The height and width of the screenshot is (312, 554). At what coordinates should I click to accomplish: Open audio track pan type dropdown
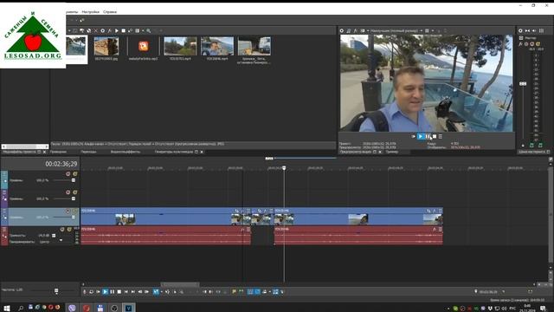[x=61, y=240]
